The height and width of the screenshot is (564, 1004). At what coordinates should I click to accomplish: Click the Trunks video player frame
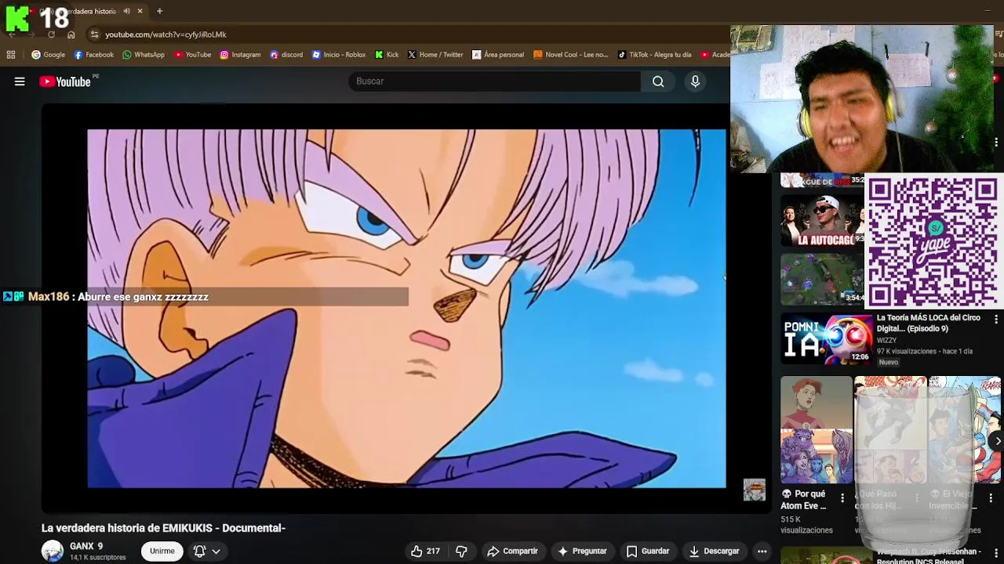pos(406,309)
